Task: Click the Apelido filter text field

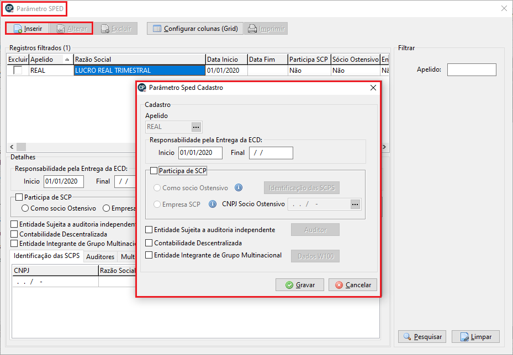Action: coord(471,70)
